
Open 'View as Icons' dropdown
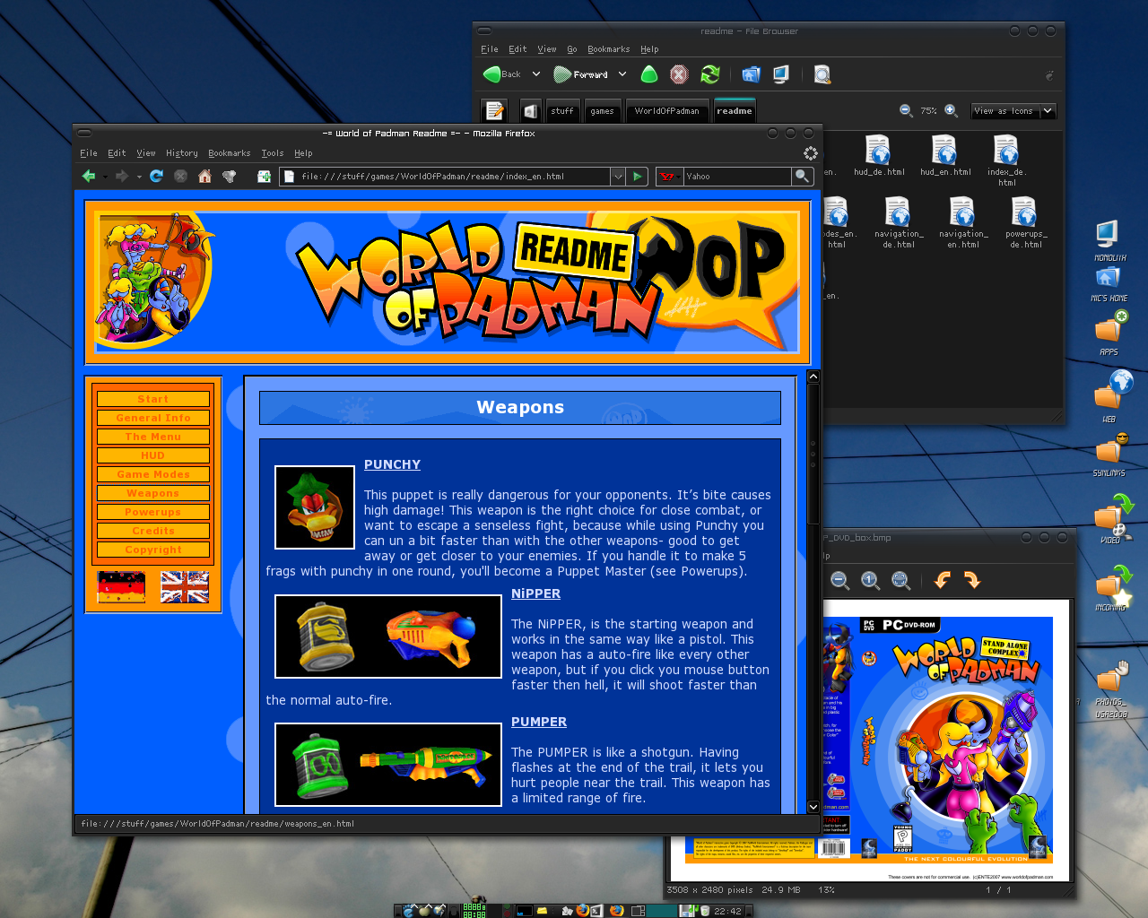(x=1013, y=110)
